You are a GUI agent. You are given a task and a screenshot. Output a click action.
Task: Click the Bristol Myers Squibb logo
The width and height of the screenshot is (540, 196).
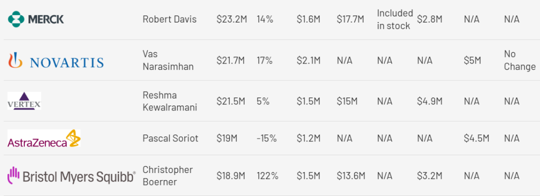(x=71, y=175)
